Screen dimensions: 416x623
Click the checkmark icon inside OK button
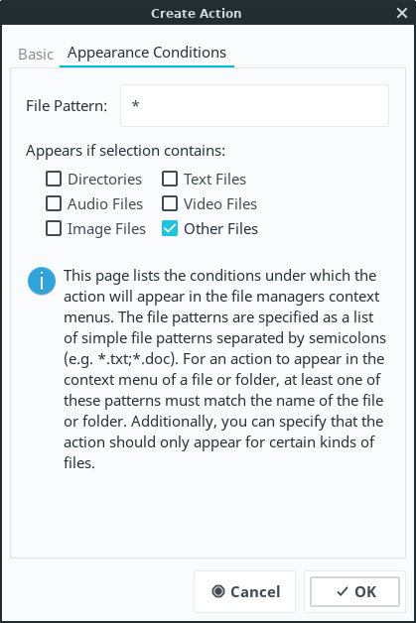343,591
